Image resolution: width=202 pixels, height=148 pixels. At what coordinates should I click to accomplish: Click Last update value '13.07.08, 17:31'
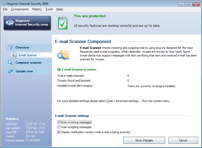pos(35,128)
